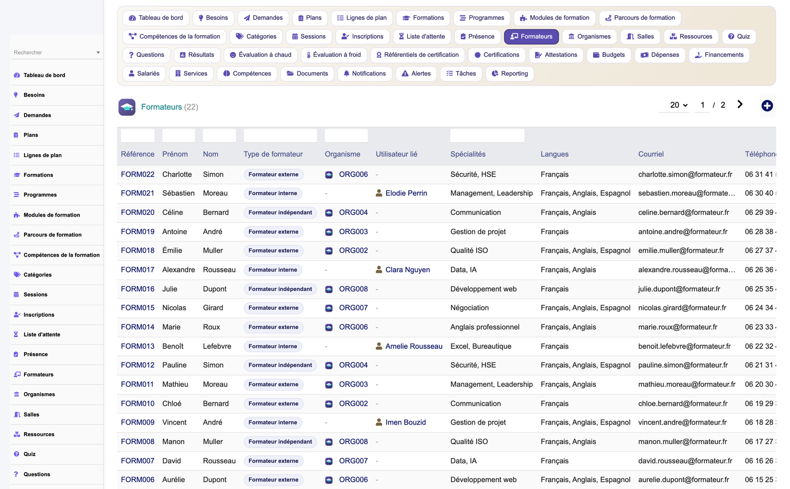Viewport: 790px width, 489px height.
Task: Click organisme icon next to ORG006 in FORM022 row
Action: (329, 174)
